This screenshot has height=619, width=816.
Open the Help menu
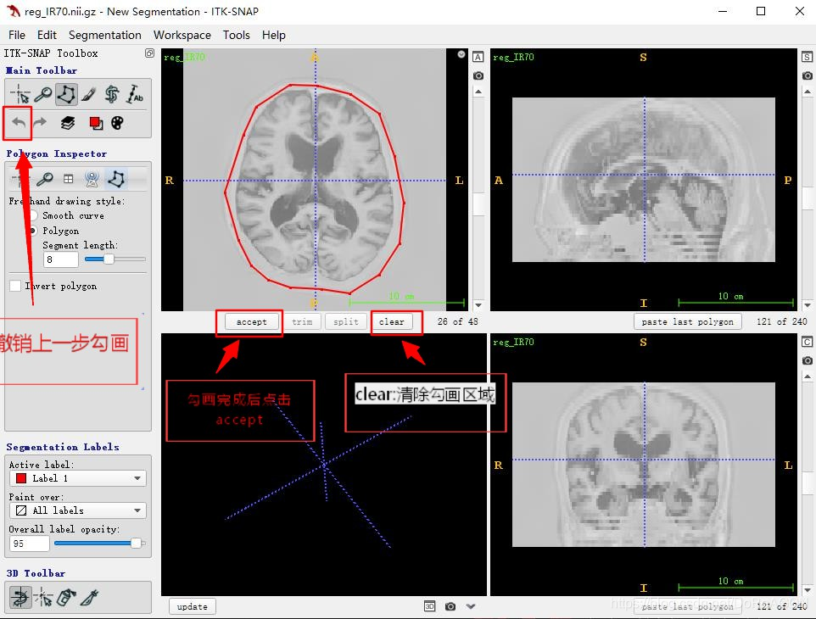pos(274,35)
